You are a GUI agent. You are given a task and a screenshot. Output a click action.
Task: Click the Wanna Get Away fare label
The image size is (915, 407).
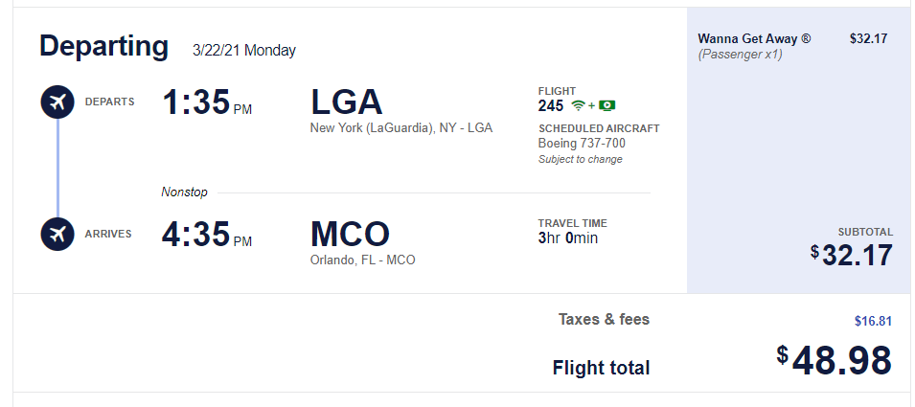point(754,39)
